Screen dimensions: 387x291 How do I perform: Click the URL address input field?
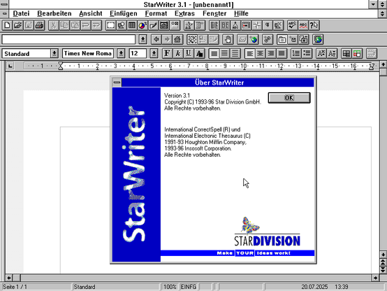68,39
